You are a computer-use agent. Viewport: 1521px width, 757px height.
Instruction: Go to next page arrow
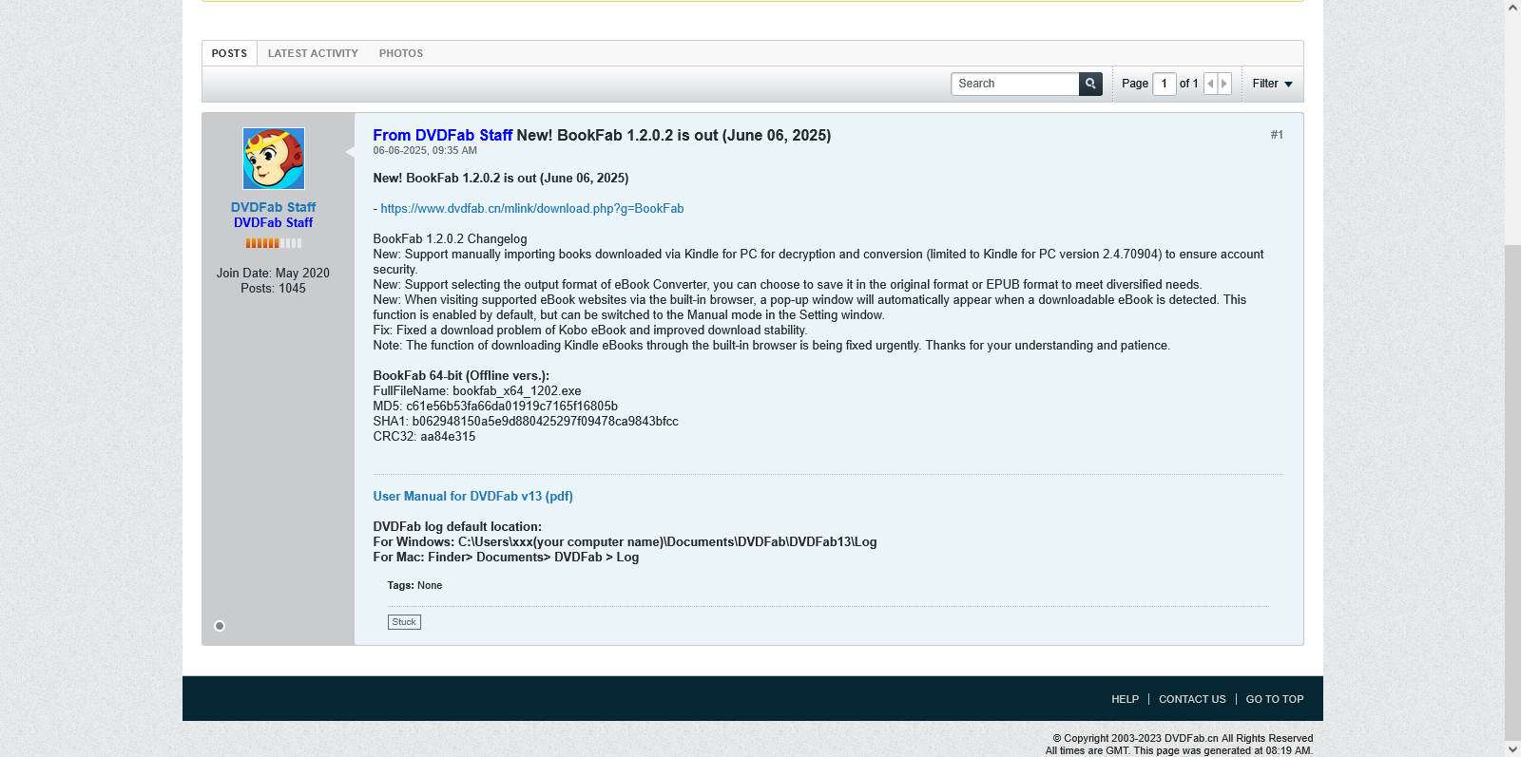click(x=1224, y=84)
